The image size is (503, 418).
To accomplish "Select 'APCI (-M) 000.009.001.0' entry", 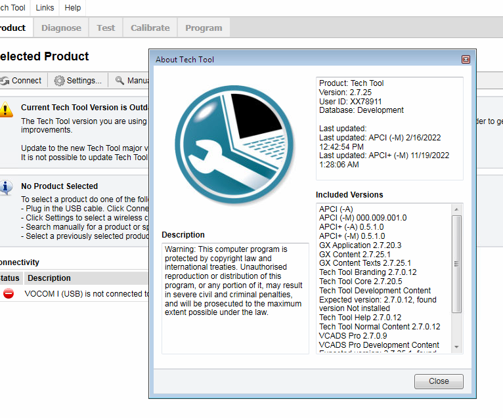I will pos(363,218).
